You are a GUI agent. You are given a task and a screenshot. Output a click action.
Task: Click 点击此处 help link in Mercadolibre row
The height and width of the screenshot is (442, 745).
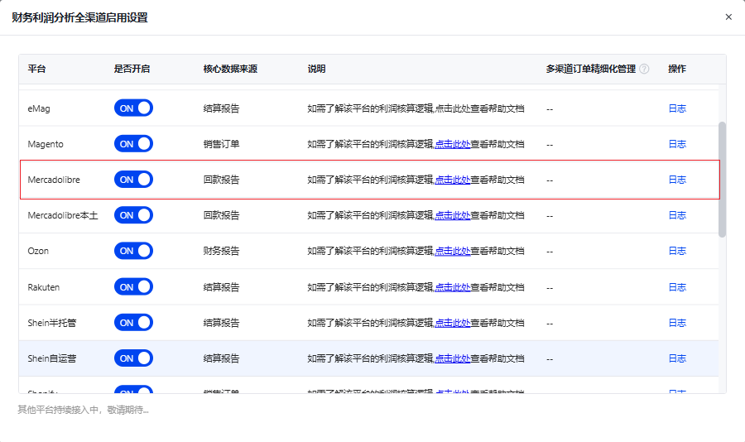(x=452, y=180)
